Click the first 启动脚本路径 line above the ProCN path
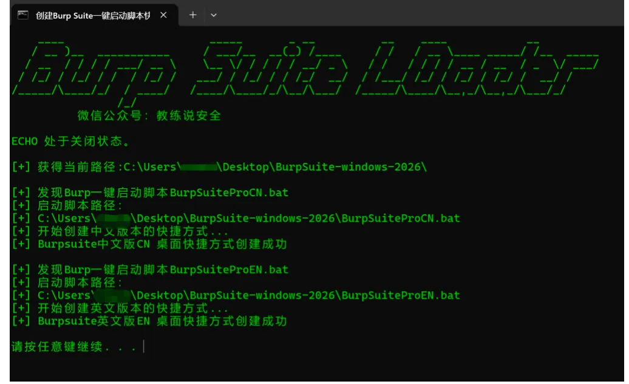The height and width of the screenshot is (384, 629). pos(67,205)
